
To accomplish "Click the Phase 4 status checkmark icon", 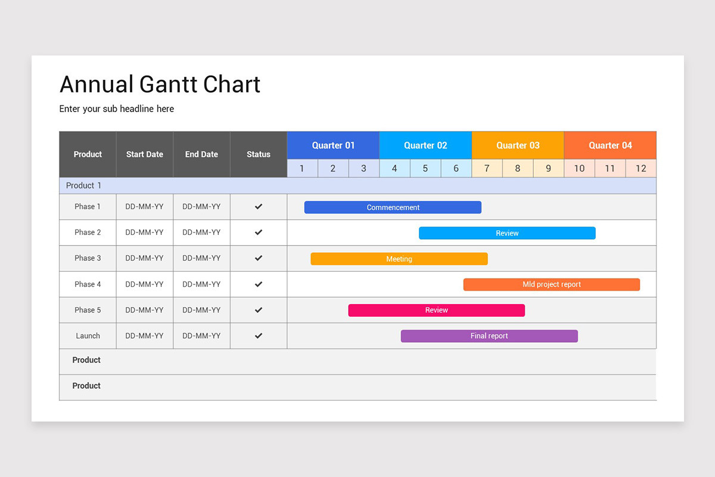I will coord(258,284).
